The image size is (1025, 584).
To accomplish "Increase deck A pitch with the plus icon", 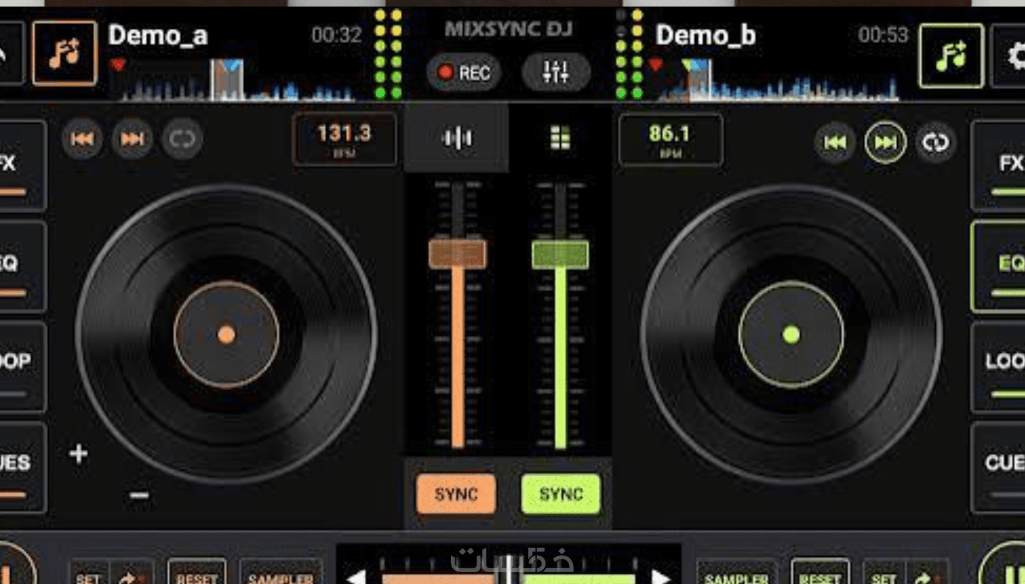I will (78, 453).
